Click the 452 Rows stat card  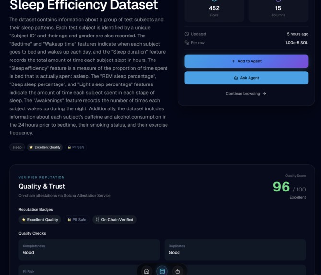point(214,10)
